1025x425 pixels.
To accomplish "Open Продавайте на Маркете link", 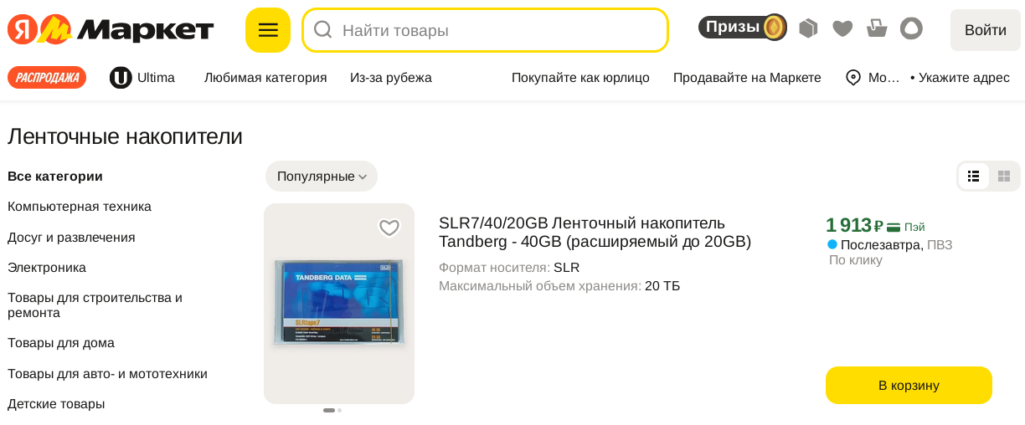I will (747, 78).
